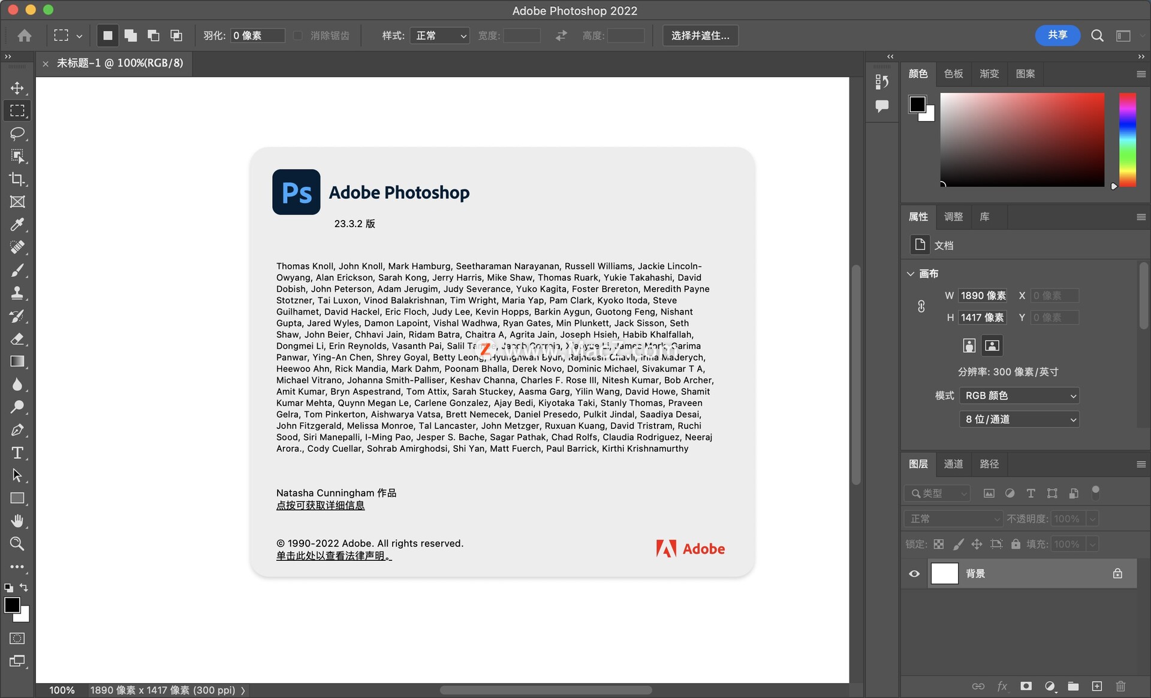The width and height of the screenshot is (1151, 698).
Task: Choose New Selection mode button
Action: point(108,35)
